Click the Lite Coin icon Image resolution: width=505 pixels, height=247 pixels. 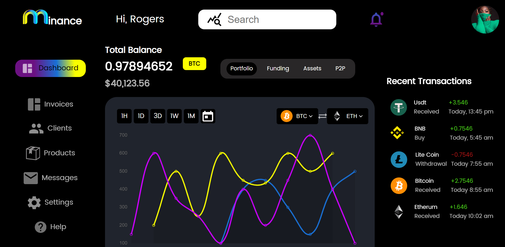click(399, 160)
